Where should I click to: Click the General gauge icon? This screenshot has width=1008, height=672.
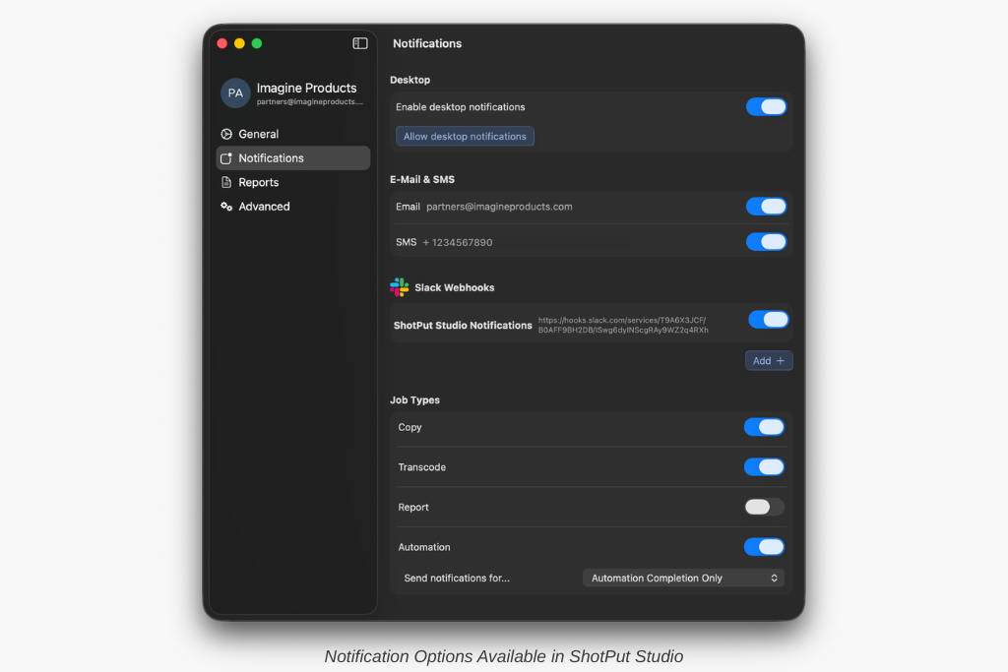click(x=226, y=134)
